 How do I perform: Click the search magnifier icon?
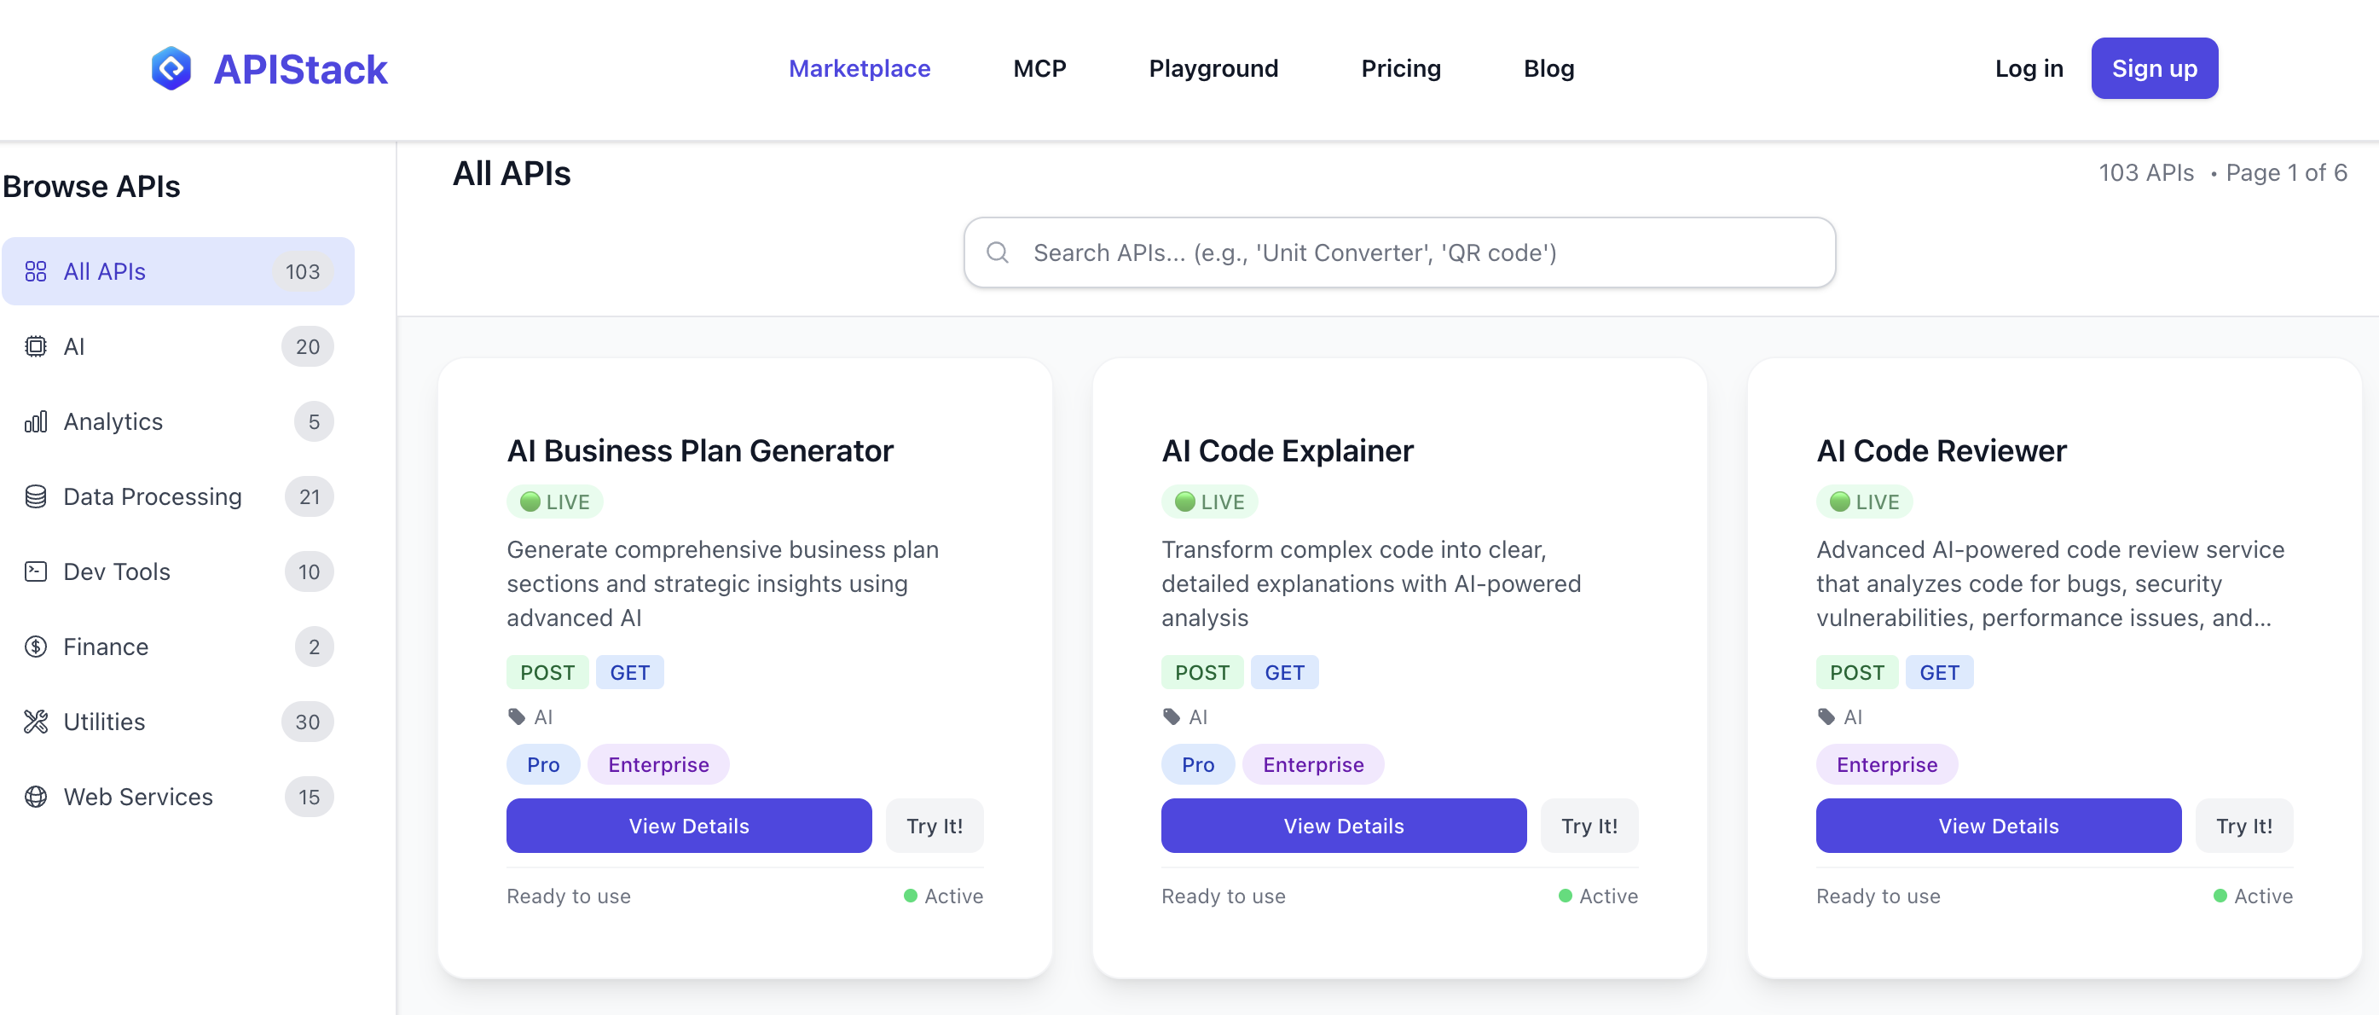998,252
